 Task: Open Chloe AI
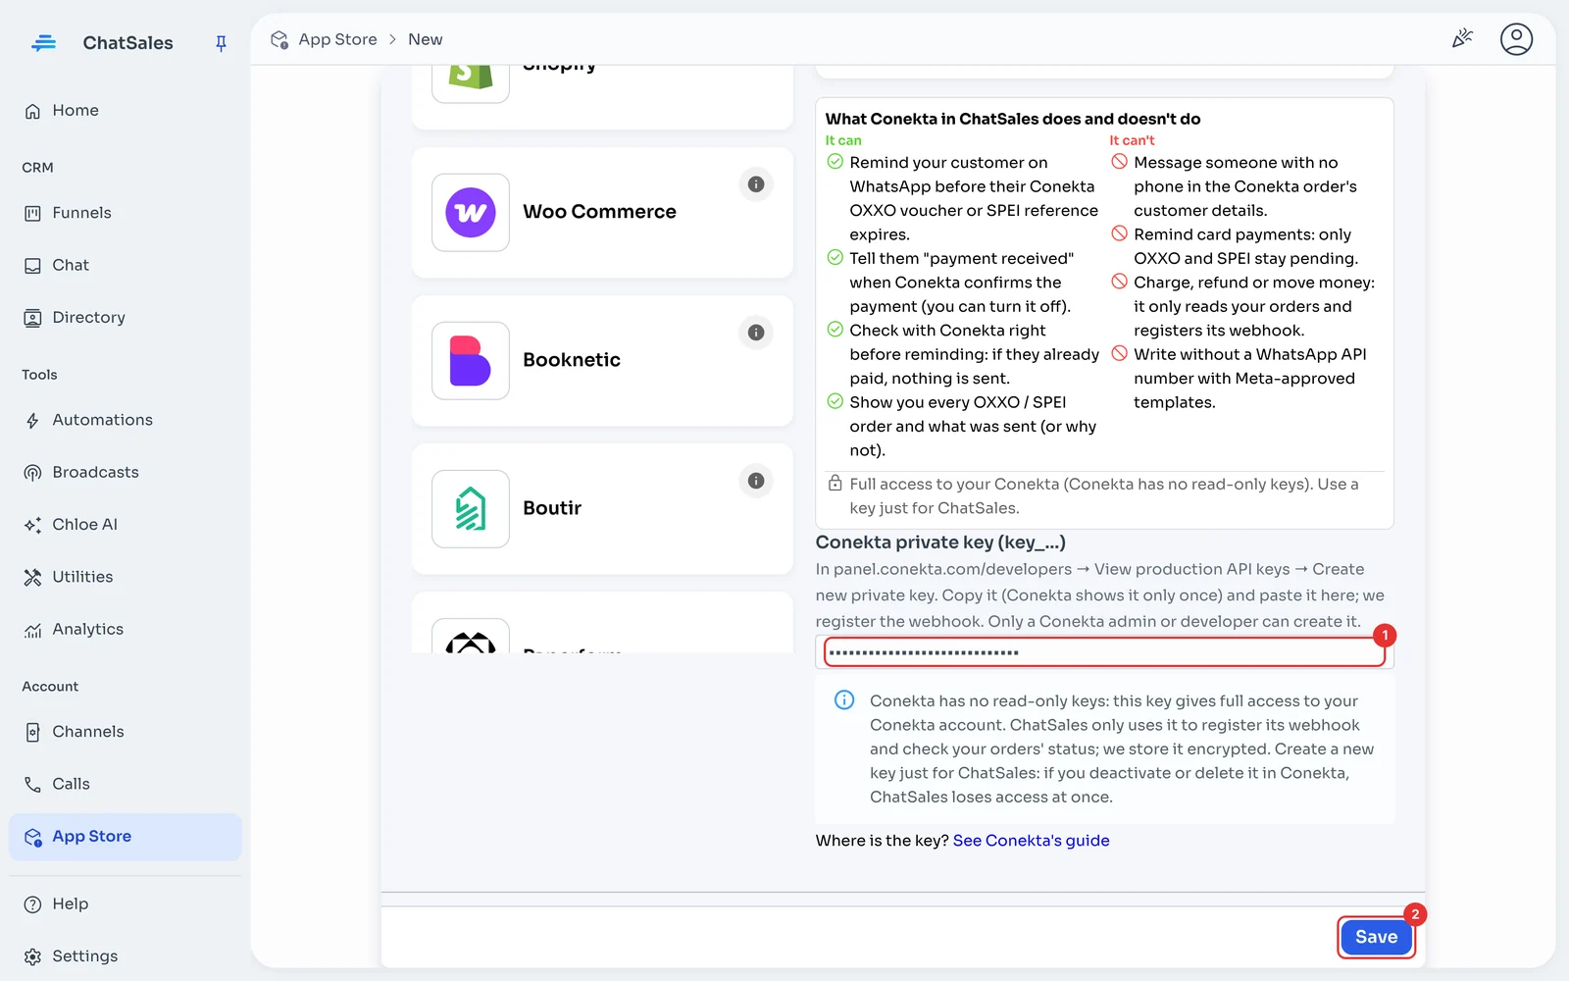(125, 525)
